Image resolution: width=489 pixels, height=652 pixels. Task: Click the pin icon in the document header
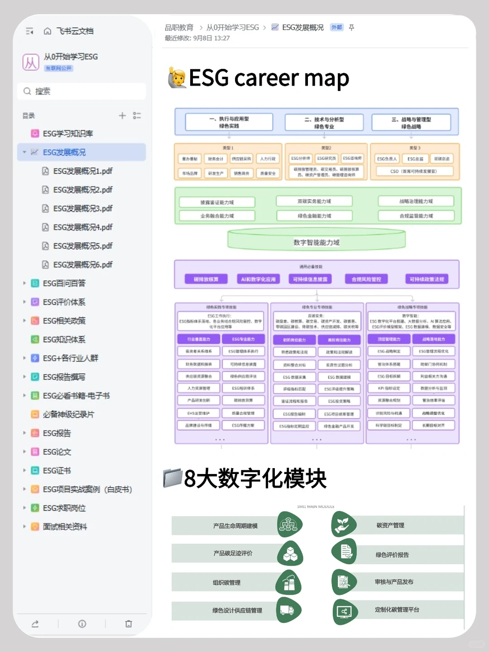(352, 27)
